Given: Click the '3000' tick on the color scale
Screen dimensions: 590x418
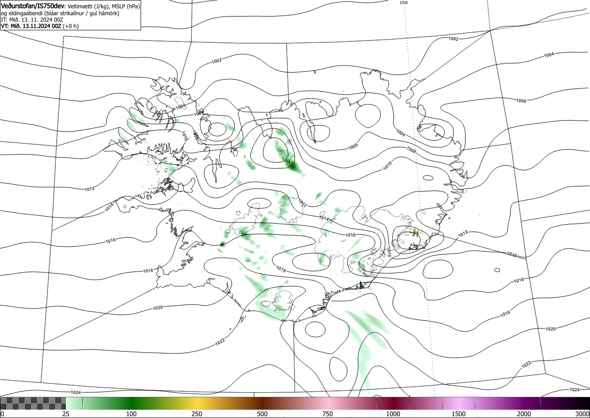Looking at the screenshot, I should [583, 414].
